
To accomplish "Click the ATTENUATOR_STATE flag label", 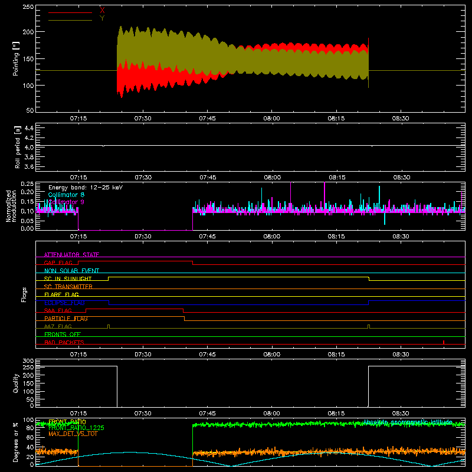I will [x=71, y=255].
